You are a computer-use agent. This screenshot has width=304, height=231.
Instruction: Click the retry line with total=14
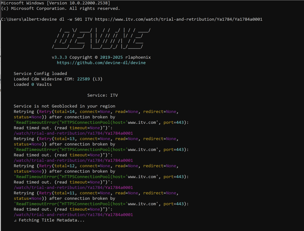pyautogui.click(x=96, y=112)
